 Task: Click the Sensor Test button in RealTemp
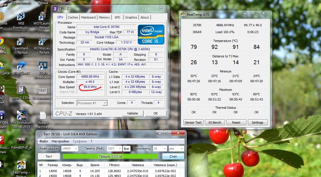pyautogui.click(x=193, y=122)
